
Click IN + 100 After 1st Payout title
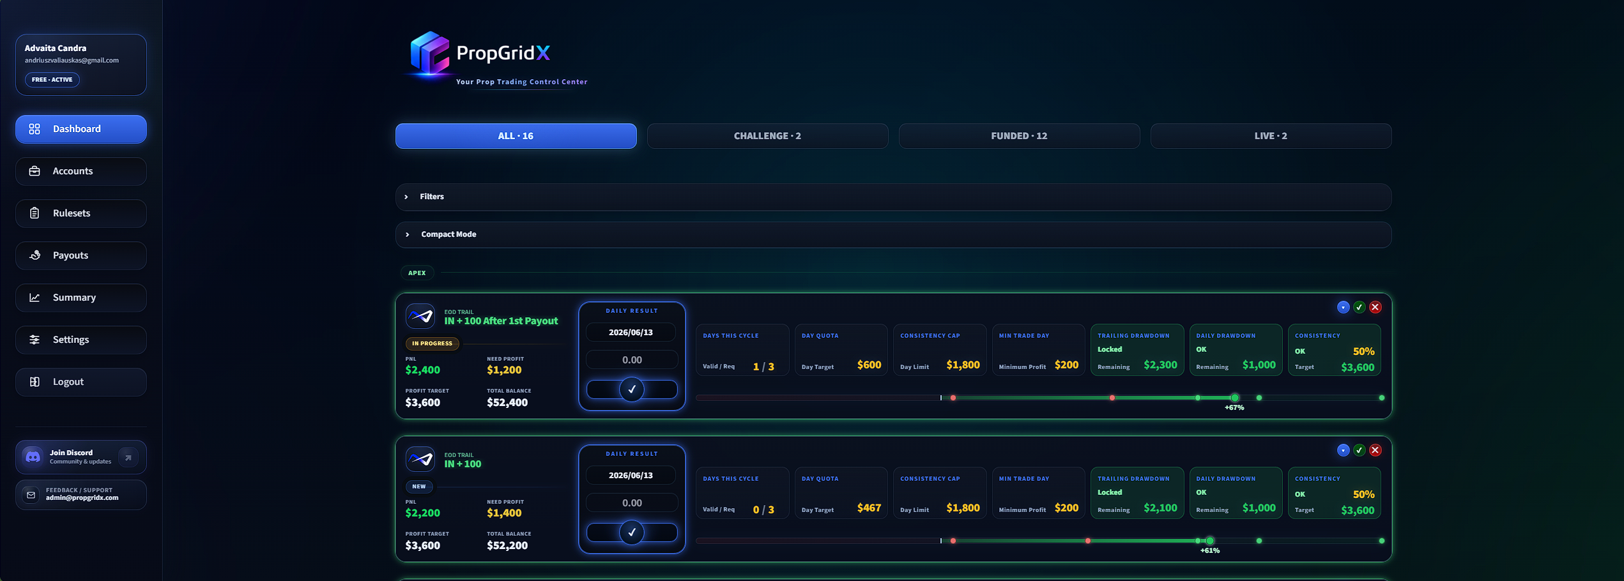click(501, 321)
